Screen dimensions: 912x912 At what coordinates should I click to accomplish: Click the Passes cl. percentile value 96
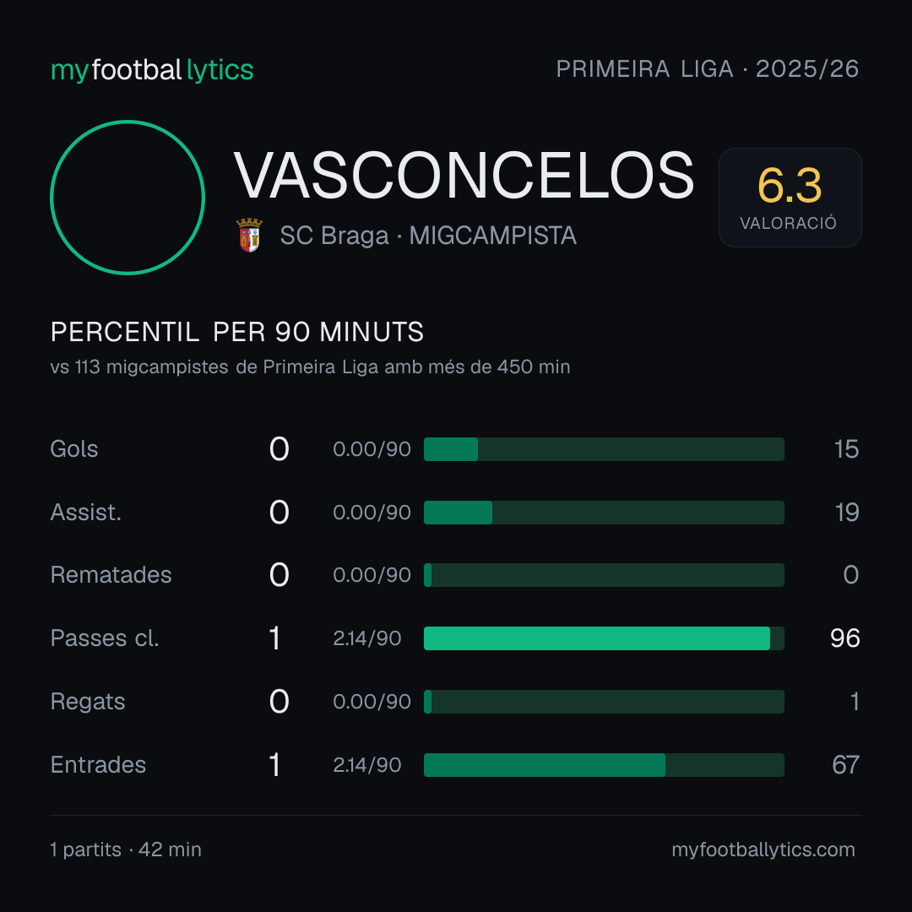(845, 638)
